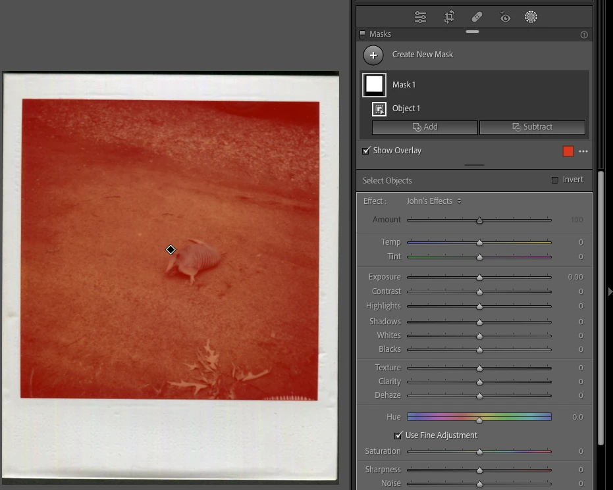613x490 pixels.
Task: Select the Red Eye correction tool
Action: tap(505, 17)
